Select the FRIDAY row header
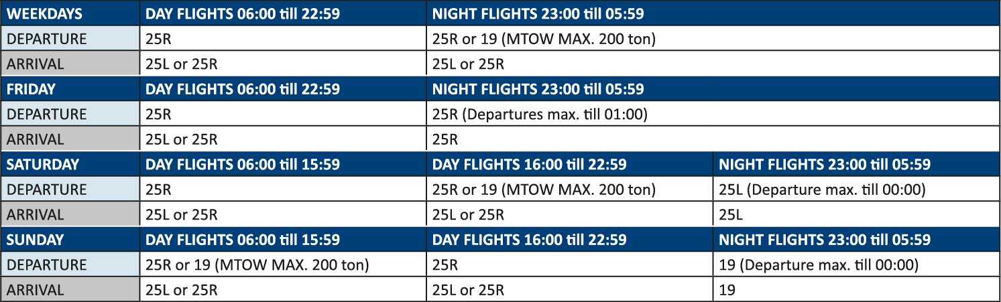 point(70,89)
